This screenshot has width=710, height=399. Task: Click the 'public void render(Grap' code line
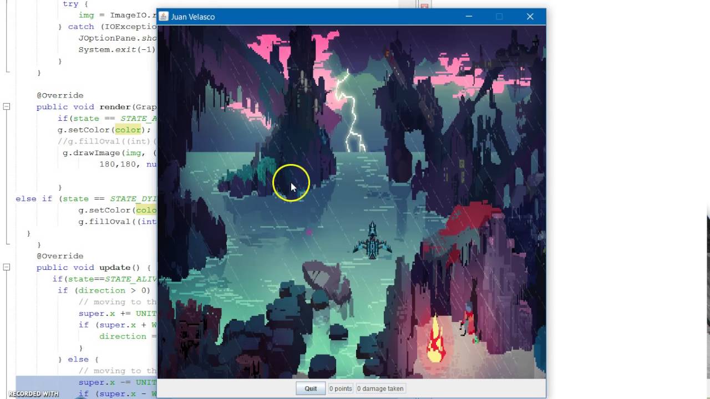point(97,107)
